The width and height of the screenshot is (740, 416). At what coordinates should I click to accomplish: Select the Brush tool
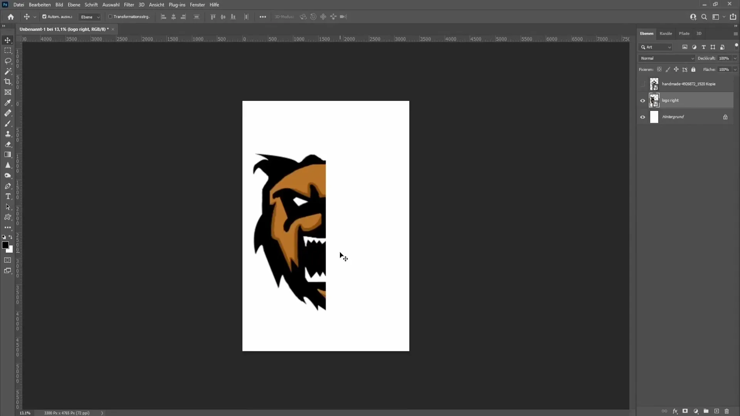coord(8,123)
